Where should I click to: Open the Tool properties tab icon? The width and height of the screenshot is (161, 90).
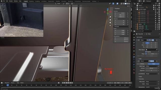point(134,34)
